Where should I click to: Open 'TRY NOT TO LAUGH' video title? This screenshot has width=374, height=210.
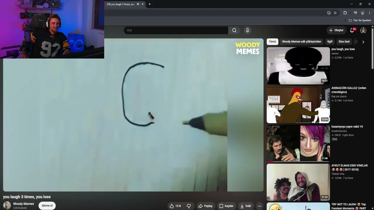click(349, 206)
